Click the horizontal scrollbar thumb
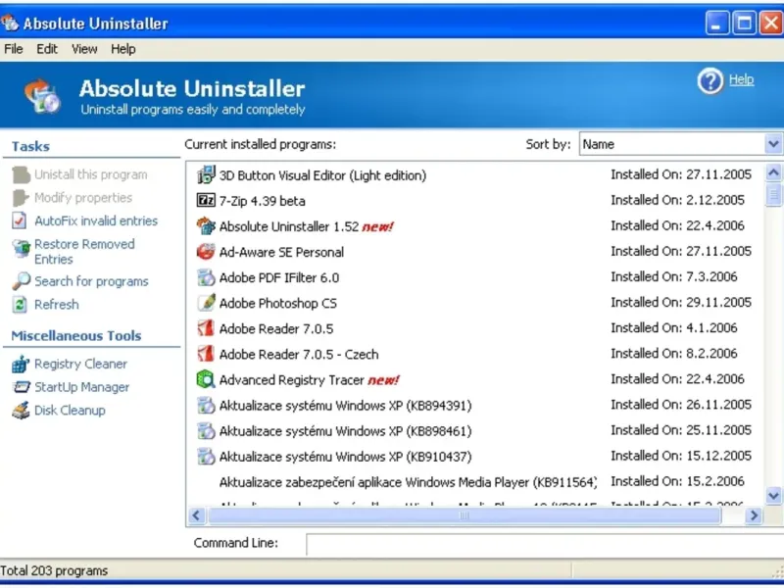The width and height of the screenshot is (784, 588). pos(465,515)
